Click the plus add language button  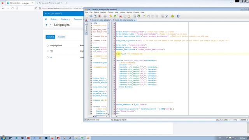click(x=46, y=25)
